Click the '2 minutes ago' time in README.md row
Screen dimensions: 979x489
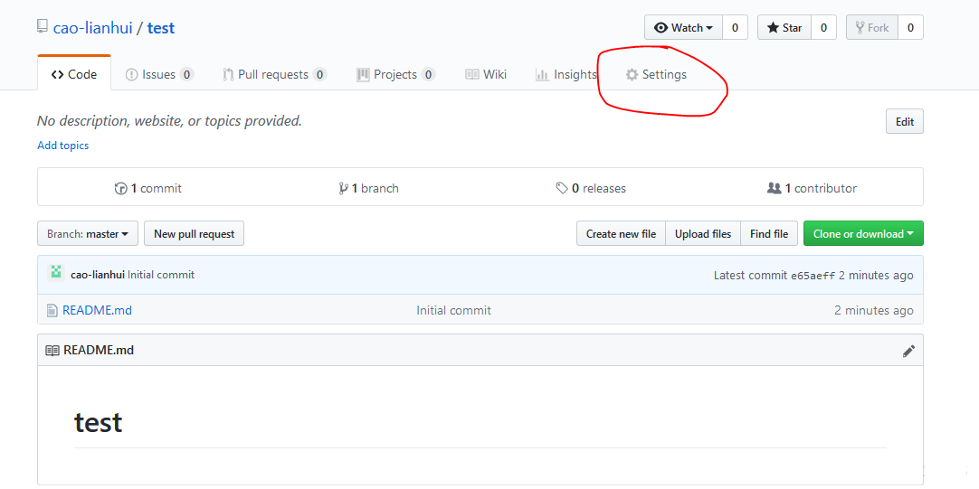pyautogui.click(x=874, y=310)
